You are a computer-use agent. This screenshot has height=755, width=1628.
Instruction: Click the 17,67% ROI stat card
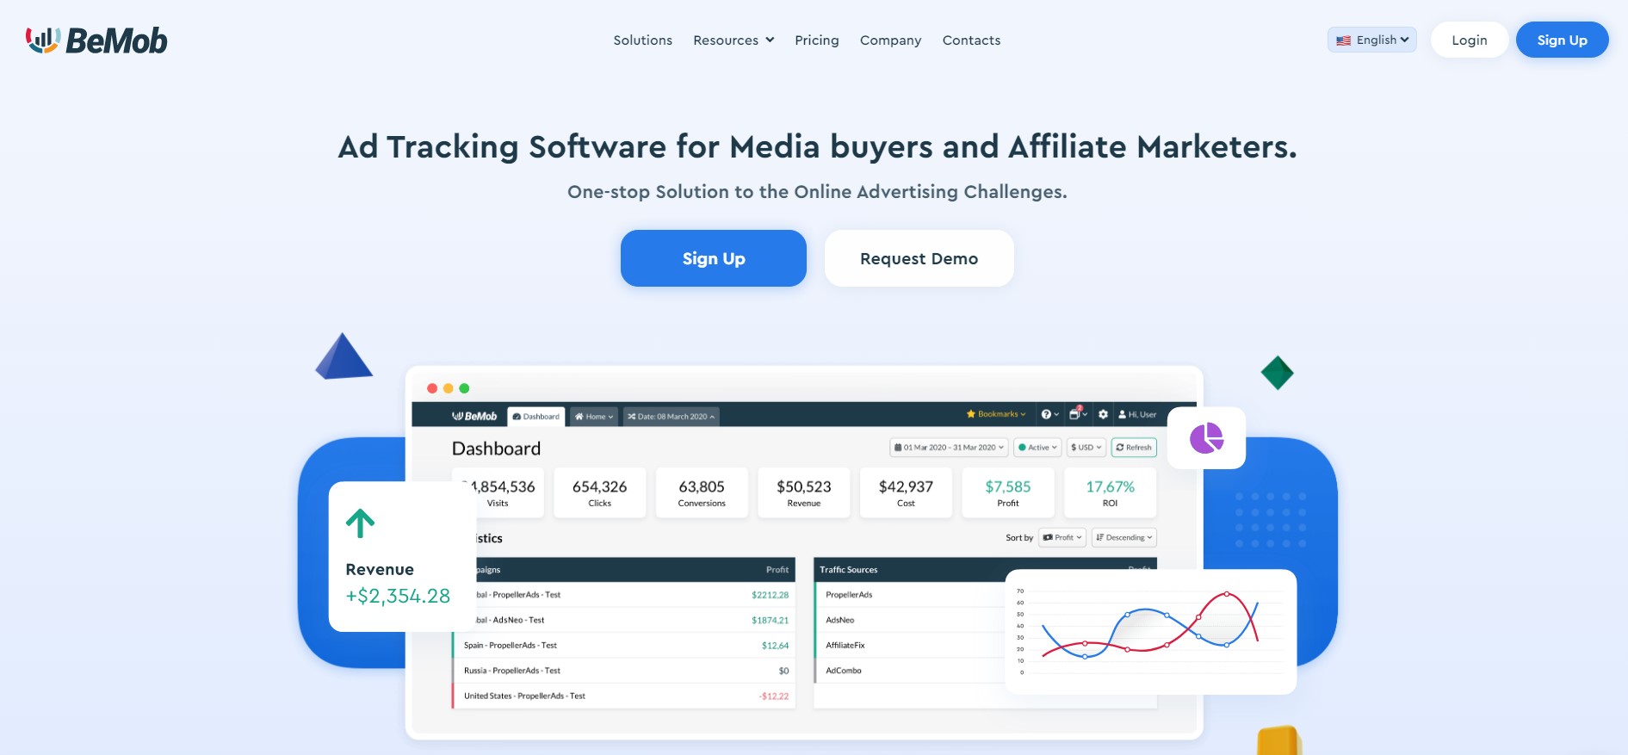coord(1110,492)
